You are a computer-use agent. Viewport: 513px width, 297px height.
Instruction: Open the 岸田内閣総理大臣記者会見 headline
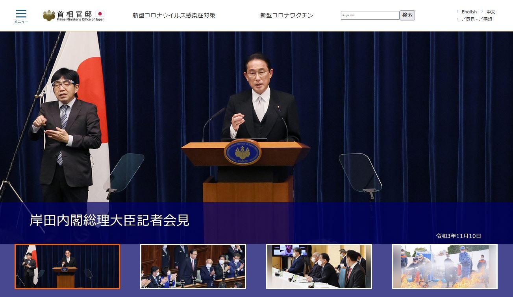pos(109,220)
